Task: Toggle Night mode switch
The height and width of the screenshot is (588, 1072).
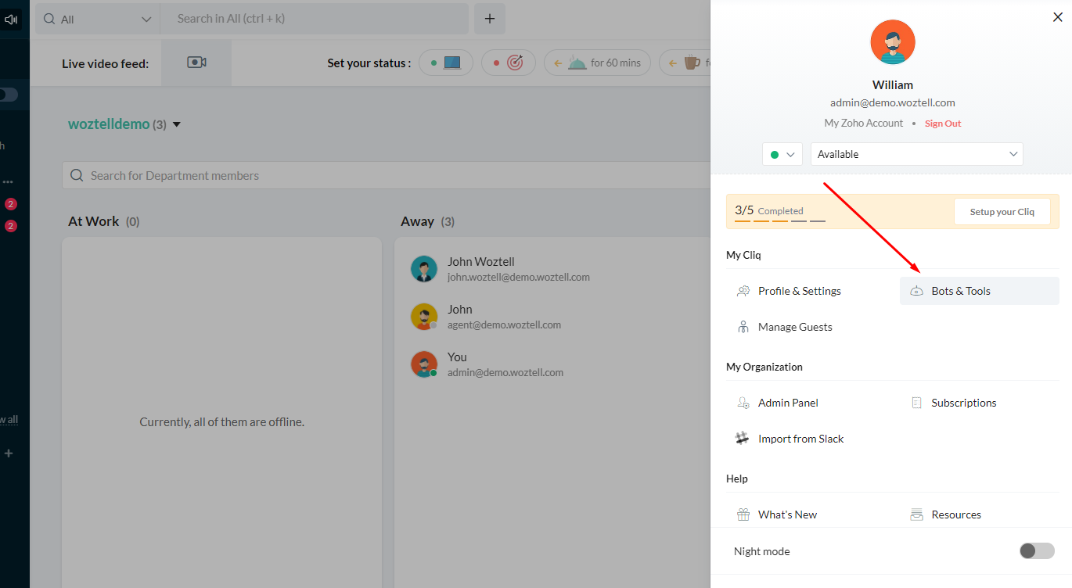Action: (1037, 551)
